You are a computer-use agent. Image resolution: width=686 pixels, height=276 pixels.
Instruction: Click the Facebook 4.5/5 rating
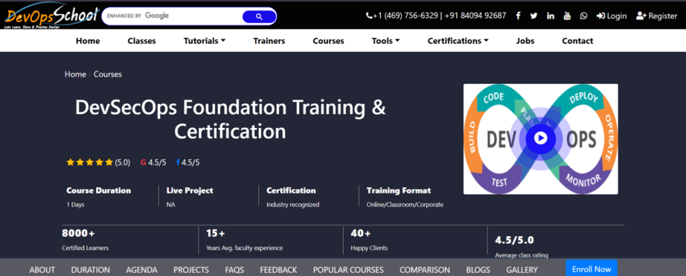point(187,162)
